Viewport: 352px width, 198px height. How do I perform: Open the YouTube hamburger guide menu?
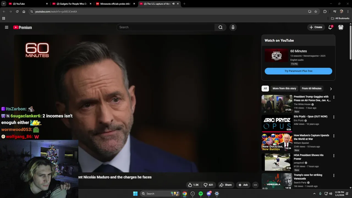point(7,27)
